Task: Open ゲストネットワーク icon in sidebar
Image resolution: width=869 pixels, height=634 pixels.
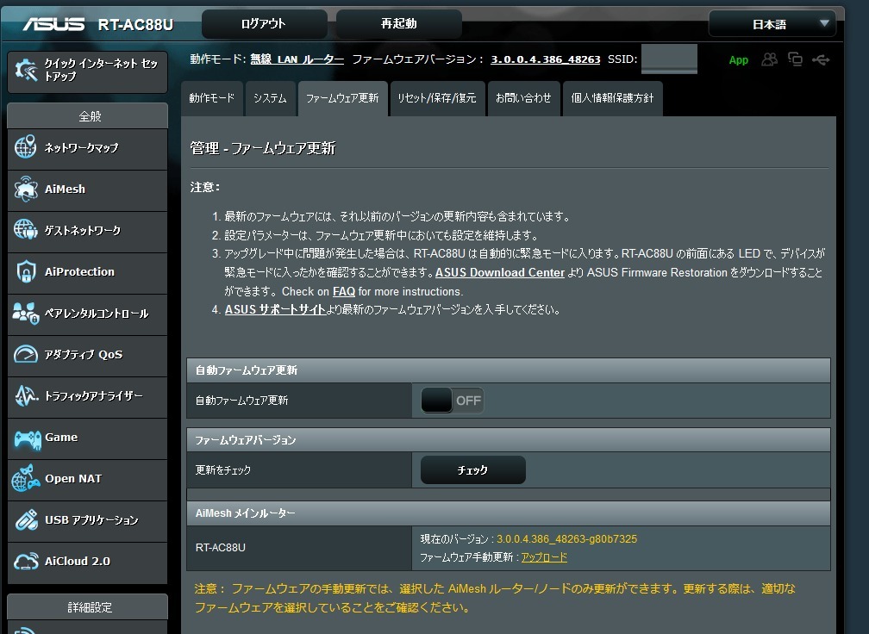Action: 26,230
